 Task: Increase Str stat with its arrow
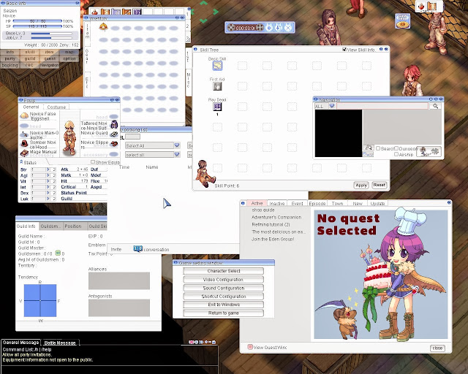(48, 169)
